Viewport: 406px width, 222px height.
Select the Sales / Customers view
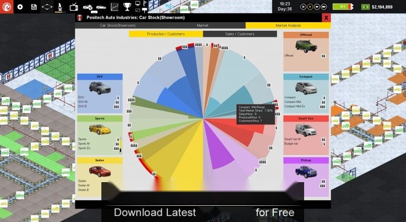240,34
